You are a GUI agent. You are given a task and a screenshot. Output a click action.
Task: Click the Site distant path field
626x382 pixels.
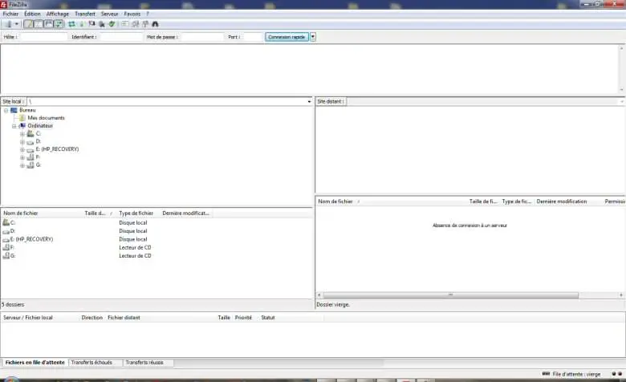484,101
